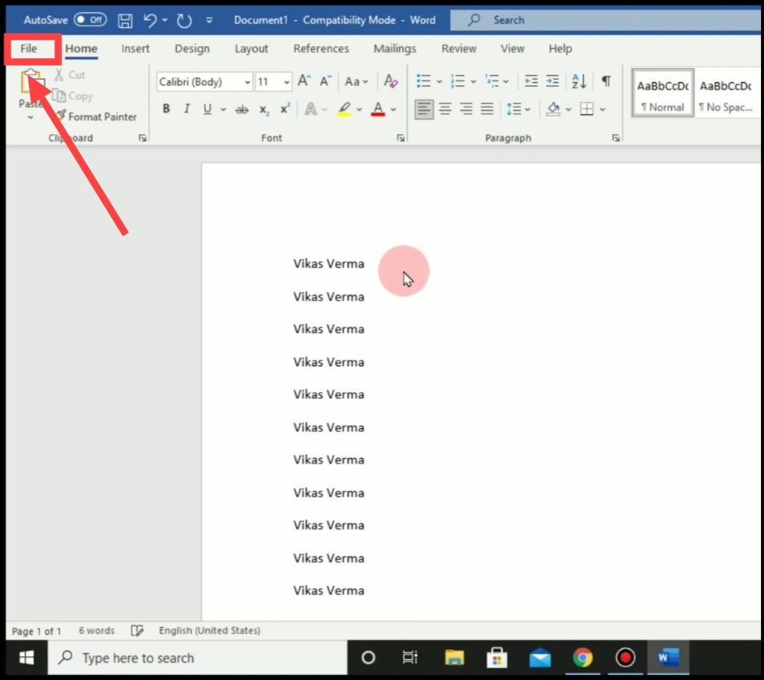The height and width of the screenshot is (680, 764).
Task: Select Align Right
Action: coord(466,109)
